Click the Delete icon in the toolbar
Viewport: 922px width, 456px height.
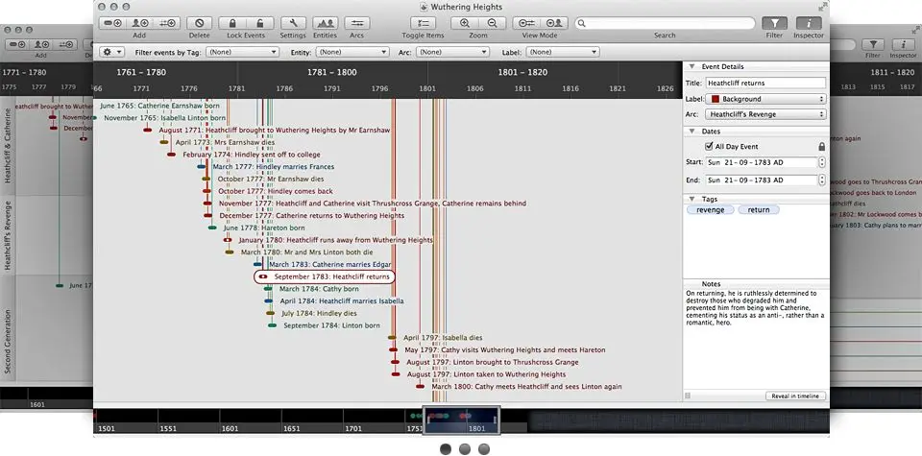(x=200, y=23)
